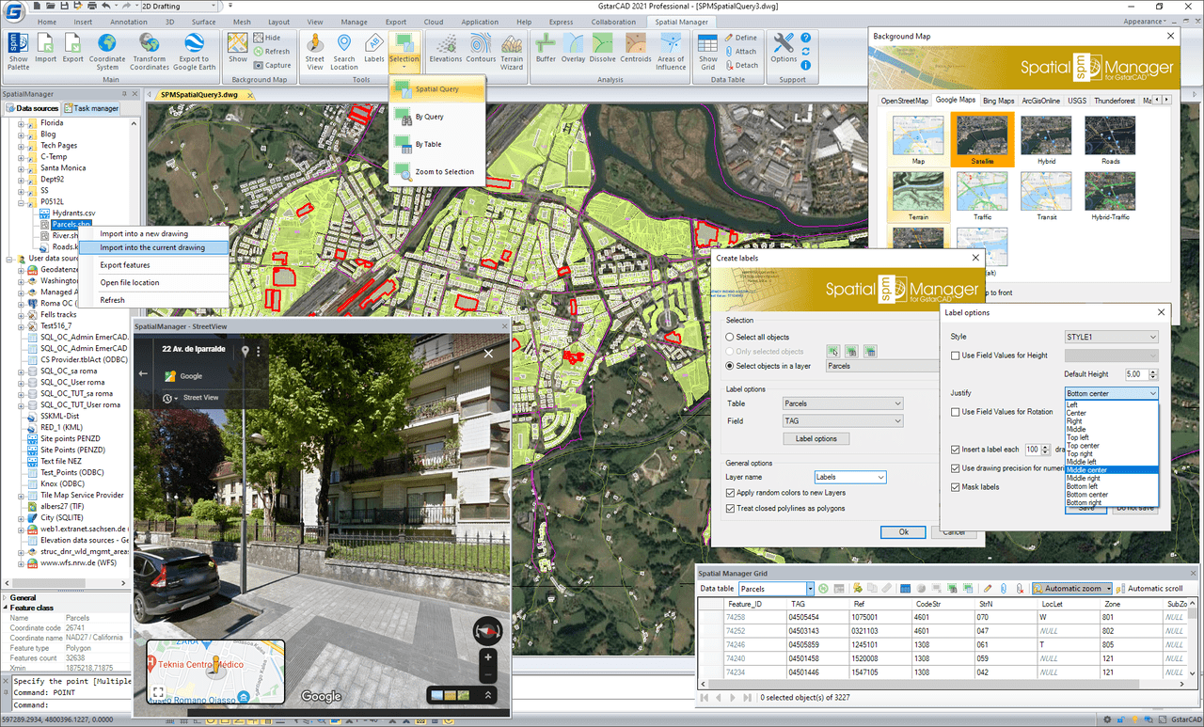Open the Coordinate System tool
This screenshot has height=727, width=1204.
(x=107, y=51)
